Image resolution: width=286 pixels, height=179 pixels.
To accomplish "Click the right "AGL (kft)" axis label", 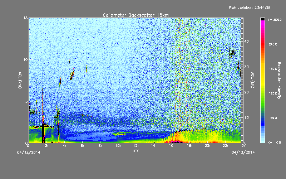I will point(252,80).
